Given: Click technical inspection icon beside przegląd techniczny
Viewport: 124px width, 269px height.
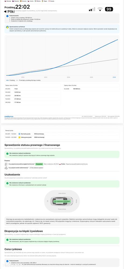Looking at the screenshot, I should [x=6, y=164].
